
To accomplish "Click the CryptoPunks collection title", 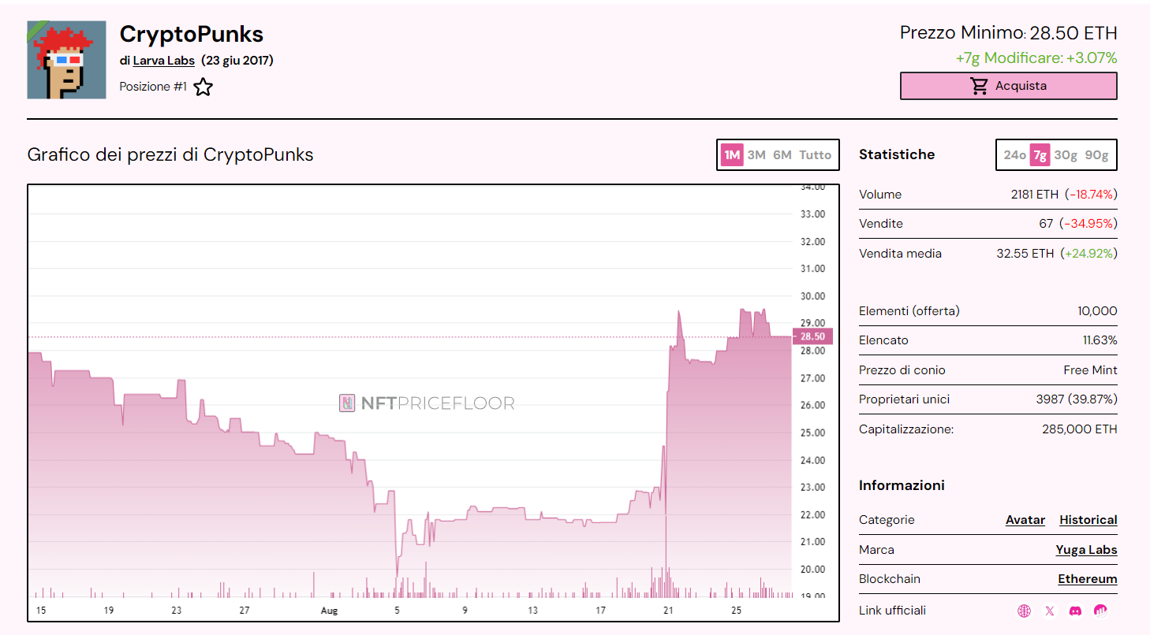I will tap(192, 34).
